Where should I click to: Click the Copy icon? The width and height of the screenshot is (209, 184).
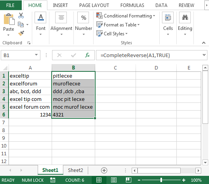[x=21, y=24]
